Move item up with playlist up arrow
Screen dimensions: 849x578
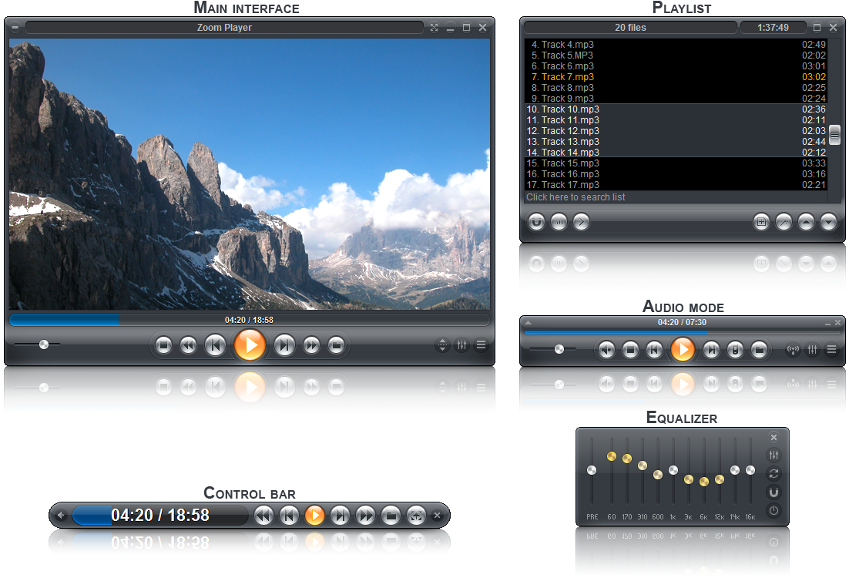click(x=806, y=221)
